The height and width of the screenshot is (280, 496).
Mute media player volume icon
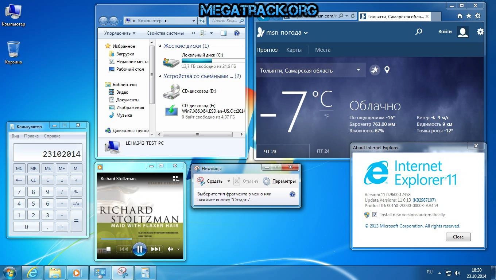[170, 249]
